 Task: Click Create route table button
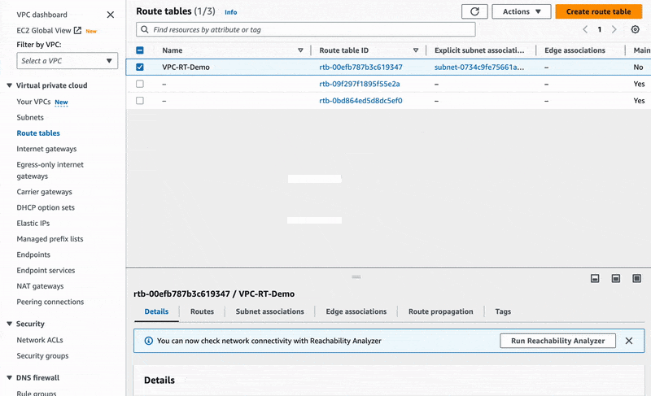click(x=598, y=11)
